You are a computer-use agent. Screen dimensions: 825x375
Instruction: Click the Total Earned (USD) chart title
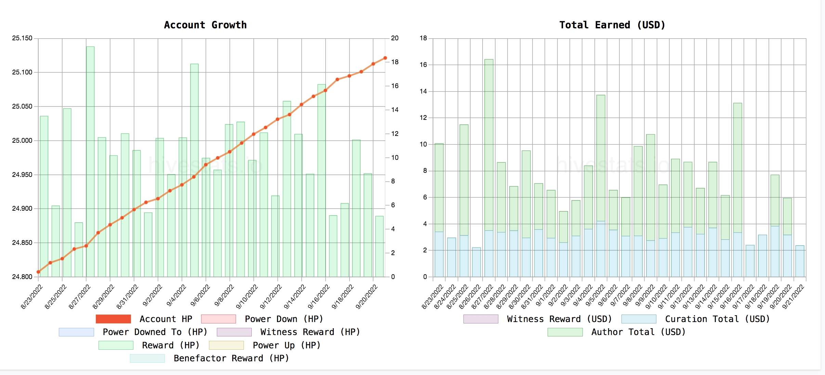[x=612, y=25]
